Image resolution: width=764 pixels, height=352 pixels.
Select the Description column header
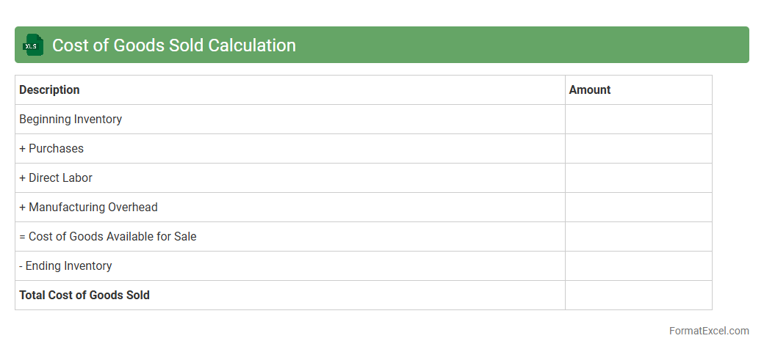49,89
